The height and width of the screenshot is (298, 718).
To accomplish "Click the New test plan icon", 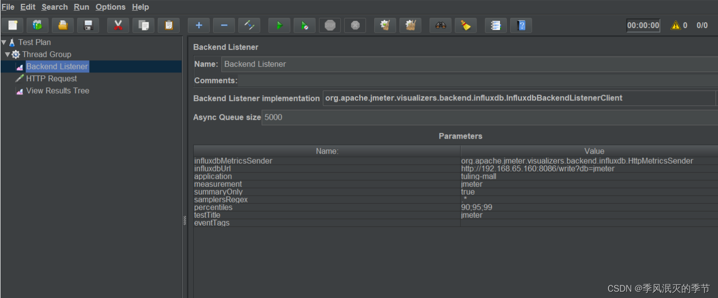I will 13,25.
